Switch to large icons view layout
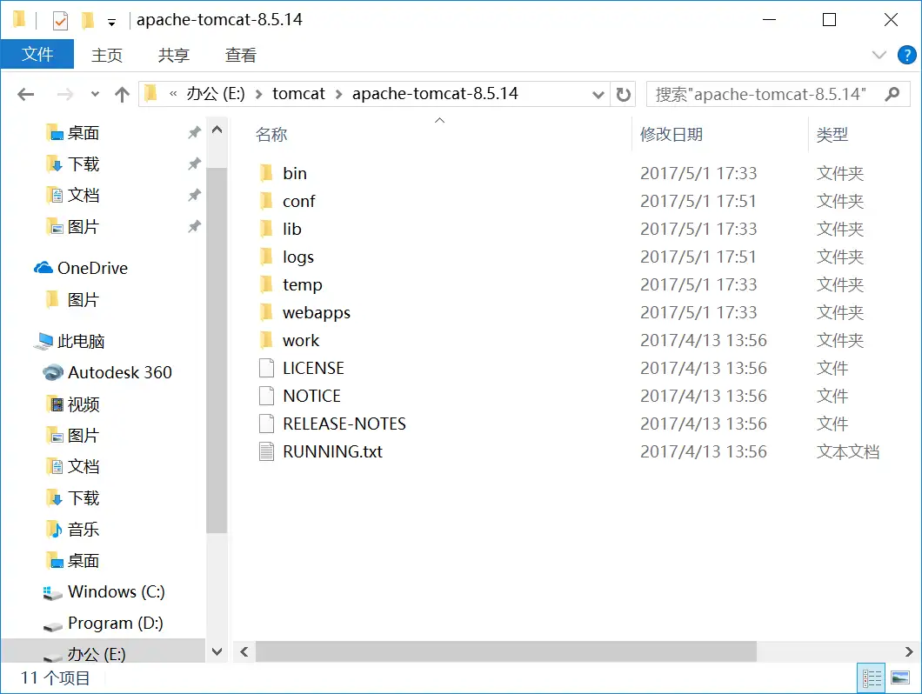This screenshot has width=922, height=694. tap(900, 677)
